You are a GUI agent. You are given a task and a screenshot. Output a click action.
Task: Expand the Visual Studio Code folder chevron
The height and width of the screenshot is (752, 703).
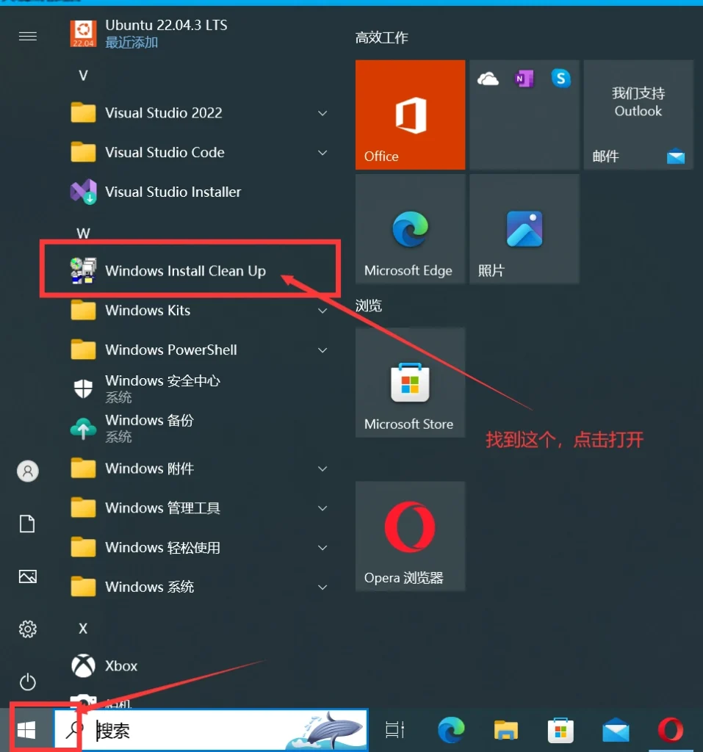[x=323, y=153]
